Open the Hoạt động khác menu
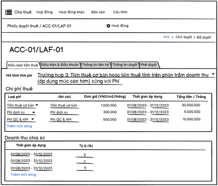The height and width of the screenshot is (186, 218). click(72, 12)
